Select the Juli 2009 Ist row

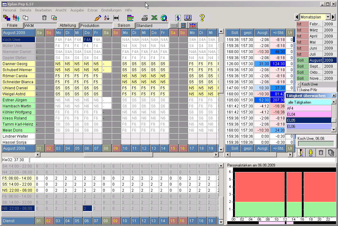coord(316,54)
